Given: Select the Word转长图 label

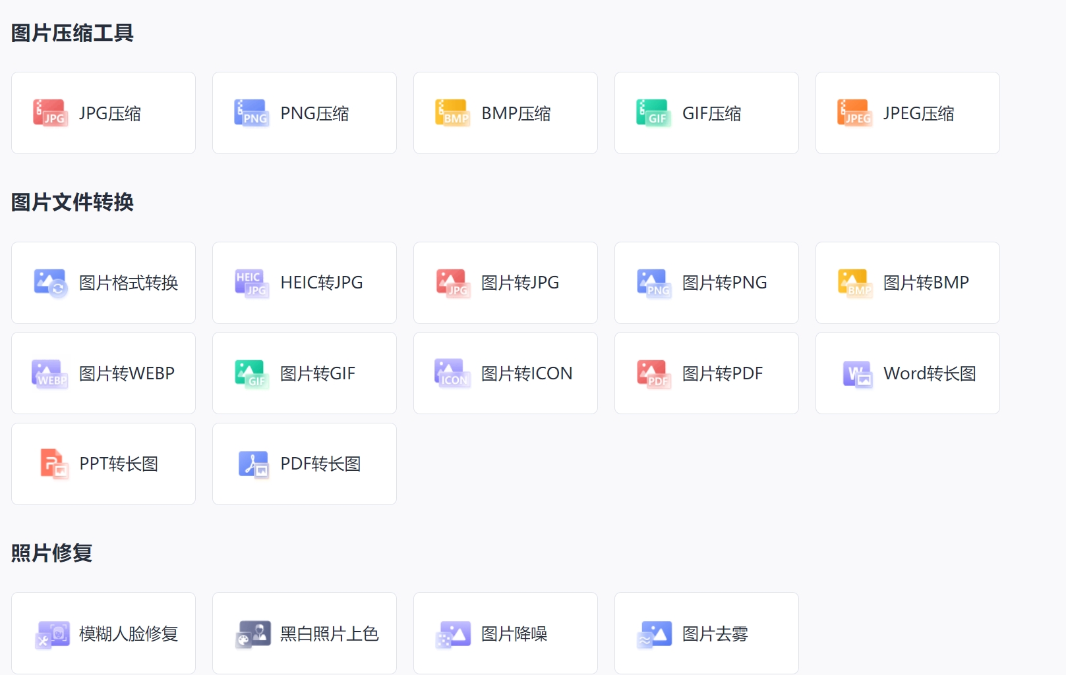Looking at the screenshot, I should 930,373.
